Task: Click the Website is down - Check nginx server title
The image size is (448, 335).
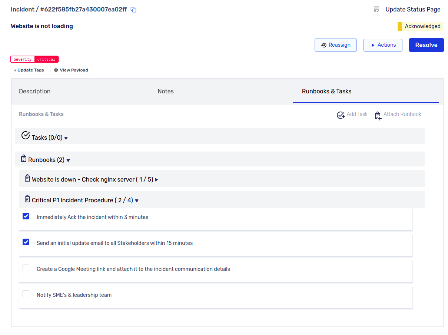Action: coord(93,179)
